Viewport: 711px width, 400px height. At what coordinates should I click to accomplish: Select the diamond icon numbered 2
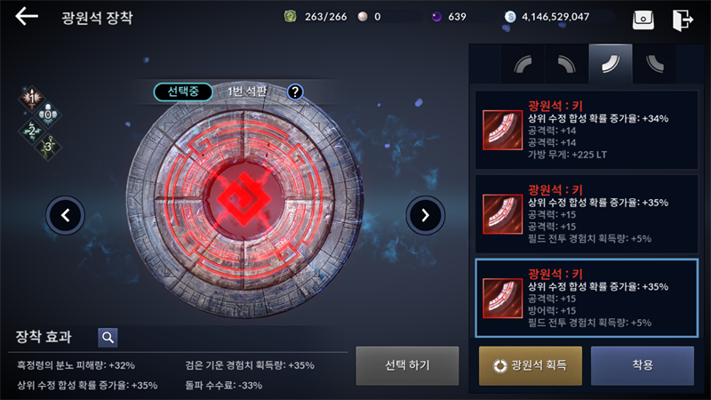tap(31, 131)
